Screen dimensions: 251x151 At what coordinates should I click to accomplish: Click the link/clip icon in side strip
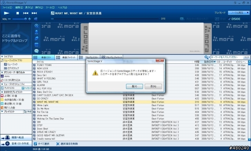(x=36, y=39)
